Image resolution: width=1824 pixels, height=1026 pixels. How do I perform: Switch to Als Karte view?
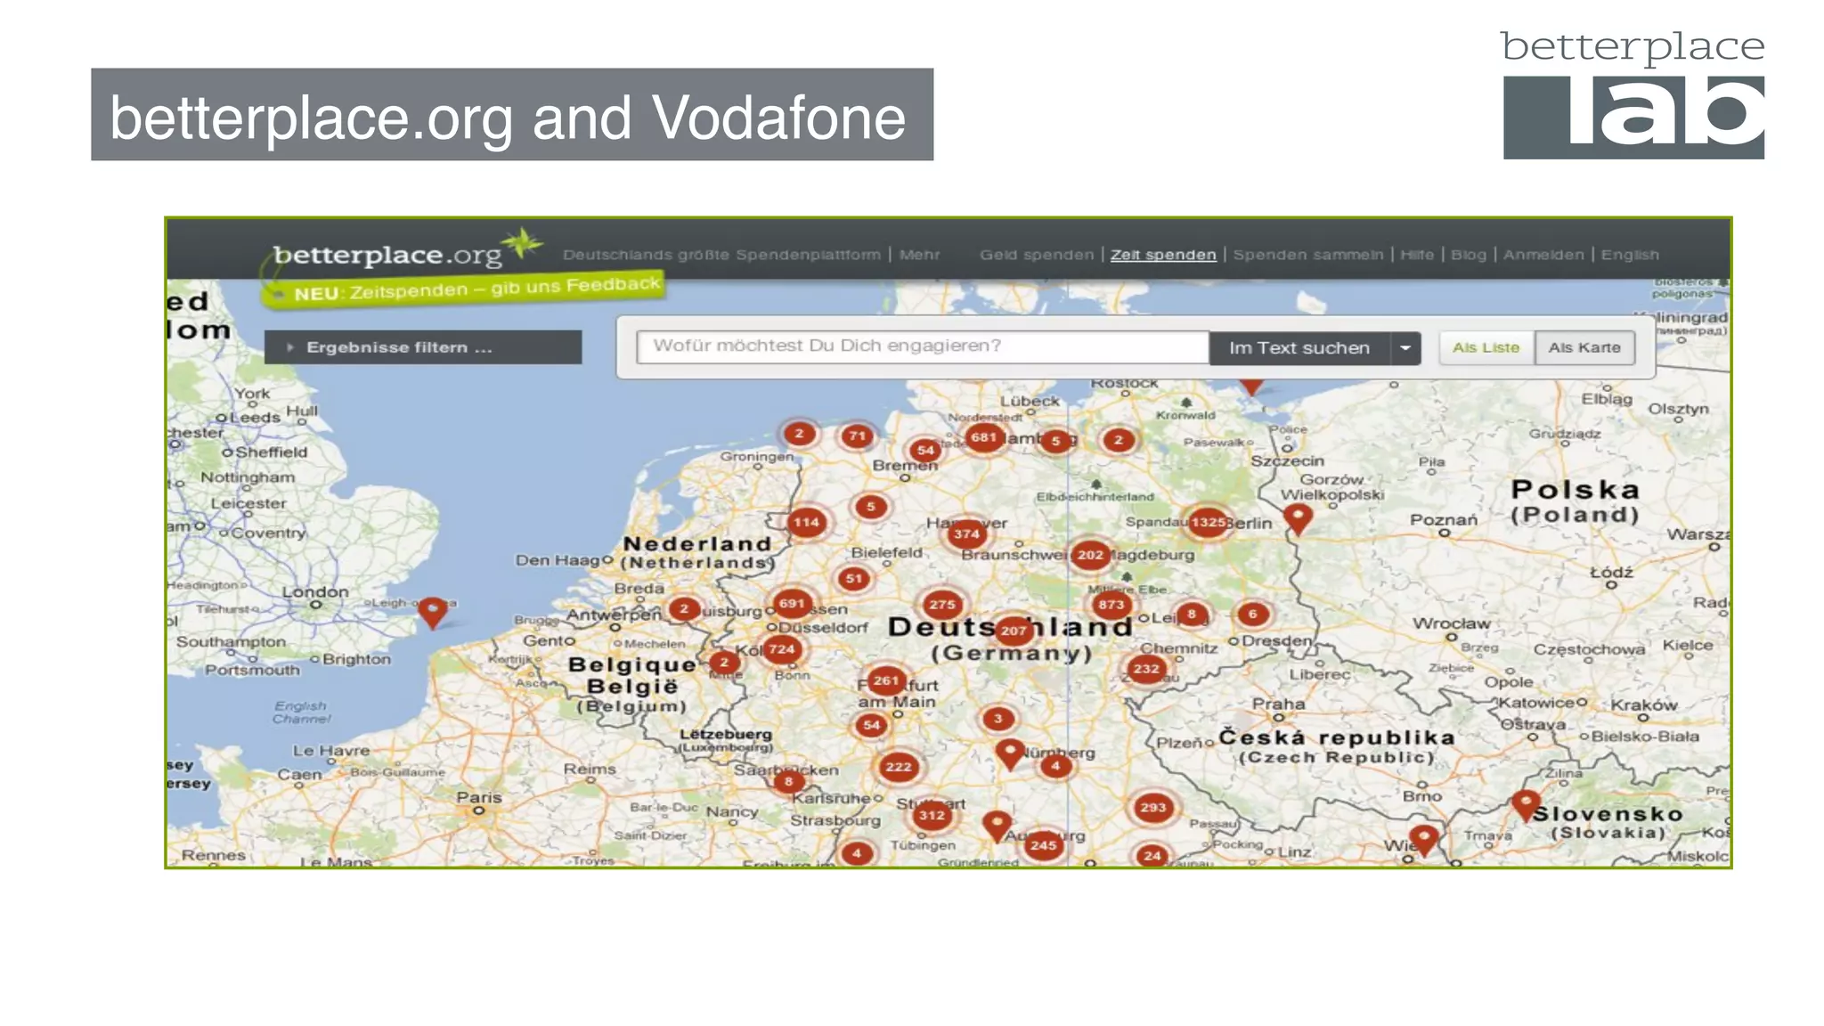pos(1584,347)
